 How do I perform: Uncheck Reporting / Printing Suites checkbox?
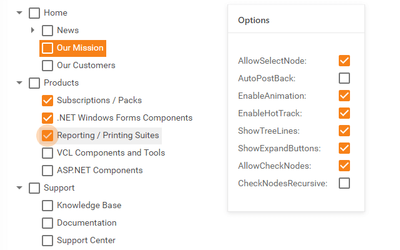(47, 135)
